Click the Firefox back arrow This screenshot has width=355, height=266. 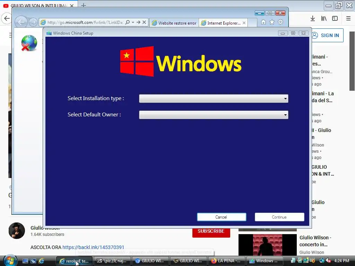(7, 18)
